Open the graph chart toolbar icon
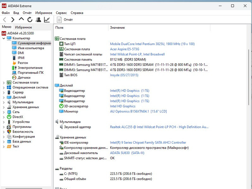 (47, 20)
